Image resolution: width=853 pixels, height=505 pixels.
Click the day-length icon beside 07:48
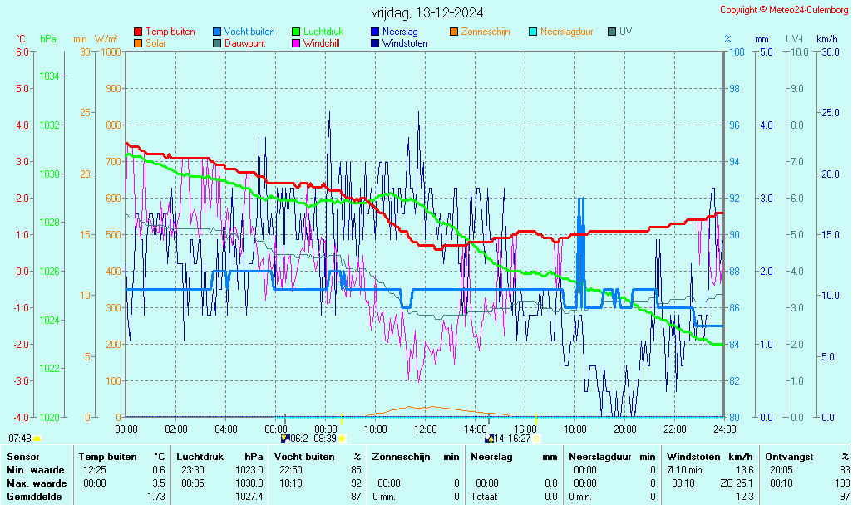coord(37,439)
